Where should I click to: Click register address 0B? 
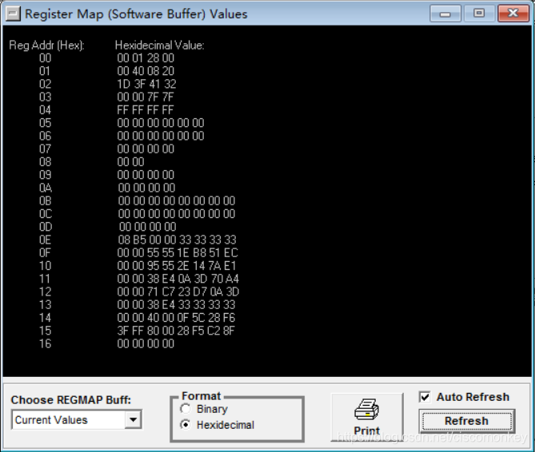tap(46, 201)
